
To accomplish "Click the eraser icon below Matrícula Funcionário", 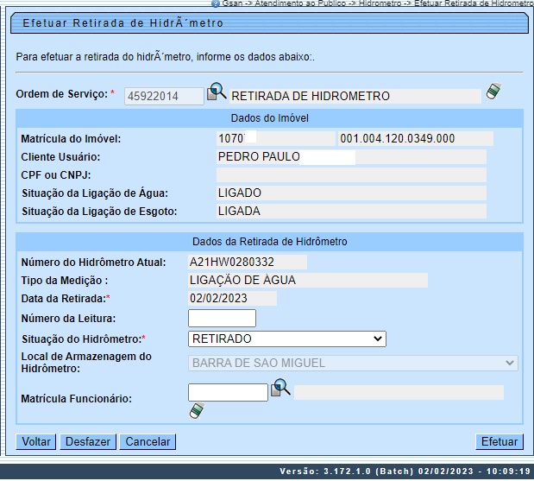I will pos(197,411).
